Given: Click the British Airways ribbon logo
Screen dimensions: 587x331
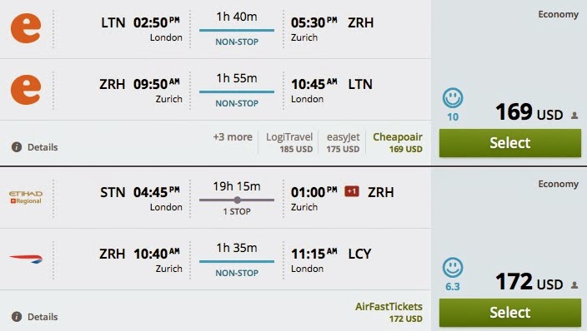Looking at the screenshot, I should (x=26, y=259).
